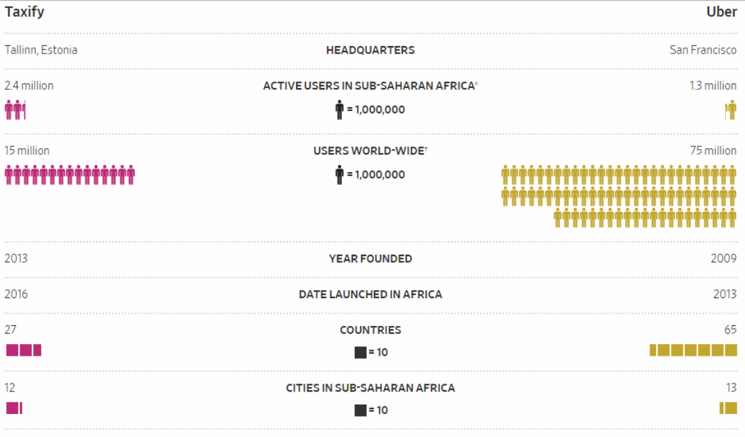745x437 pixels.
Task: Select Uber's gold squares for 65 countries
Action: (x=694, y=350)
